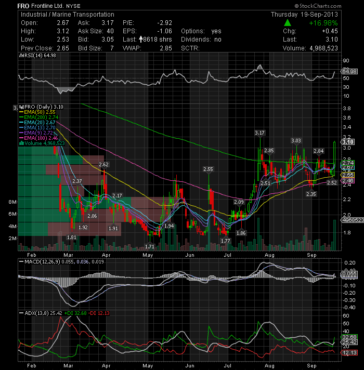Click the MACD 0.055 axis value tag
Viewport: 364px width, 370px height.
click(349, 274)
